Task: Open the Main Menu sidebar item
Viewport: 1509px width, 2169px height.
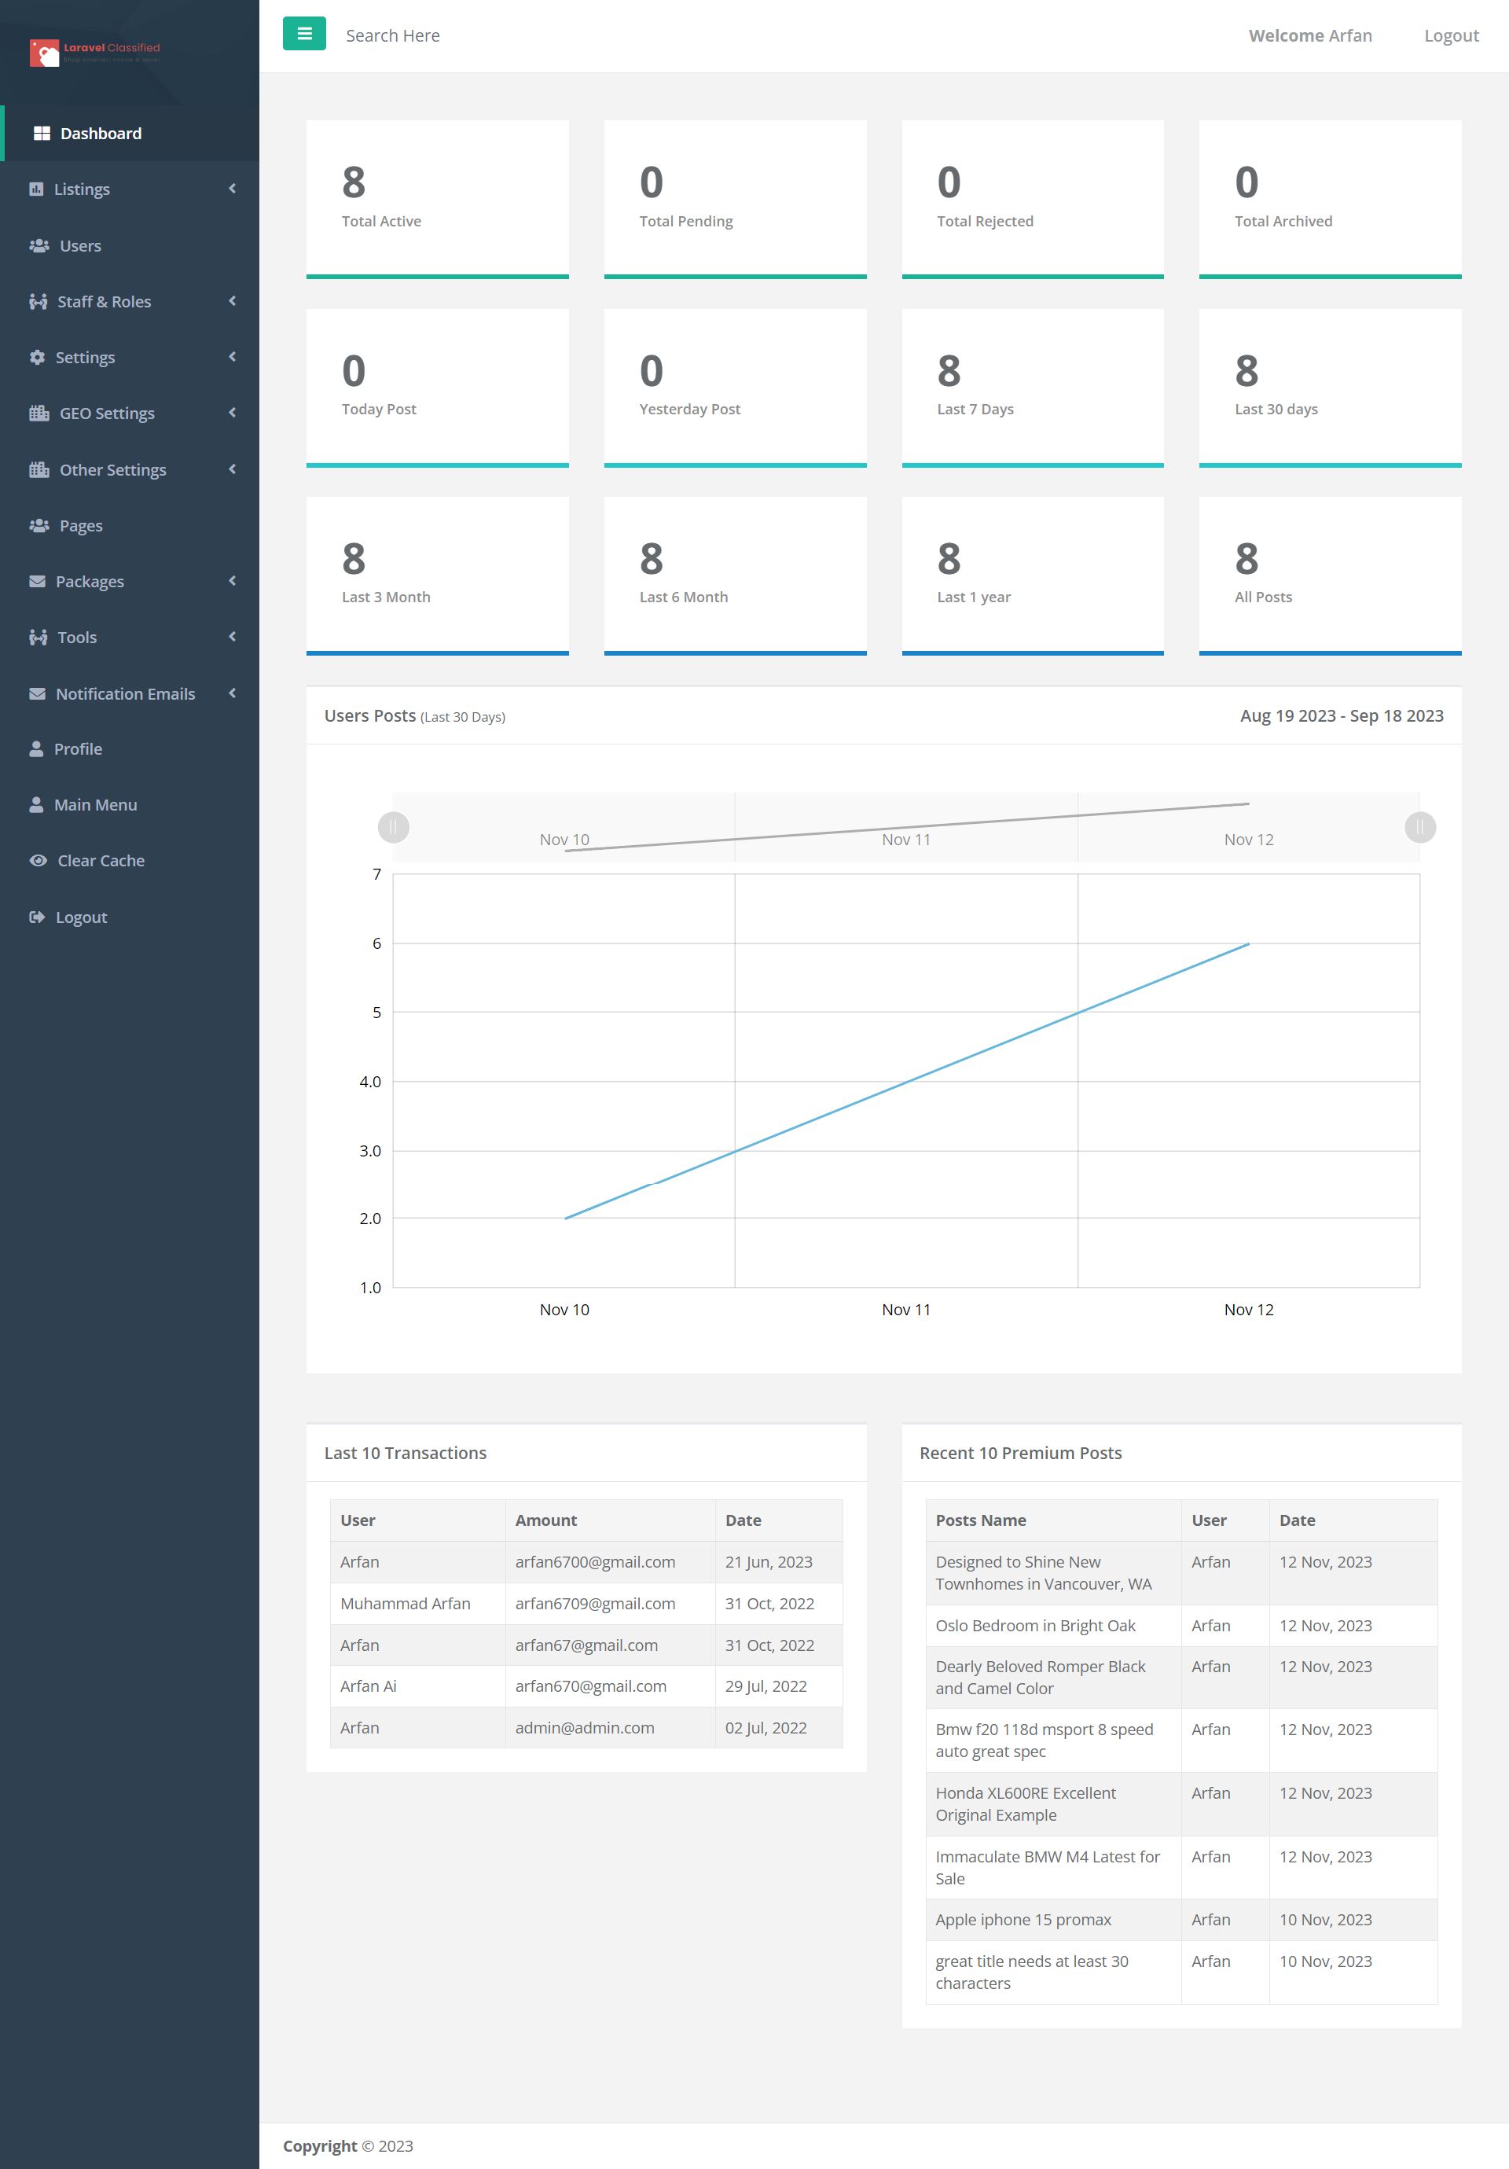Action: pyautogui.click(x=95, y=805)
